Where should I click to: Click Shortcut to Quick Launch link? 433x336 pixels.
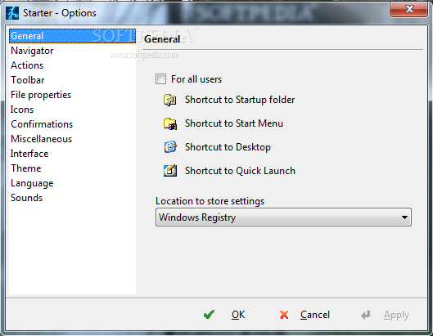240,171
